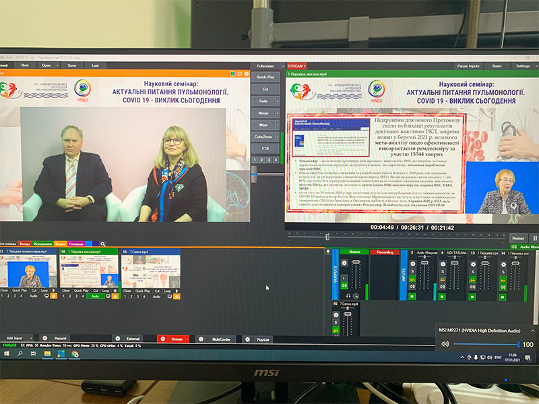Screen dimensions: 539x404
Task: Open the Stream settings gear
Action: pos(162,339)
